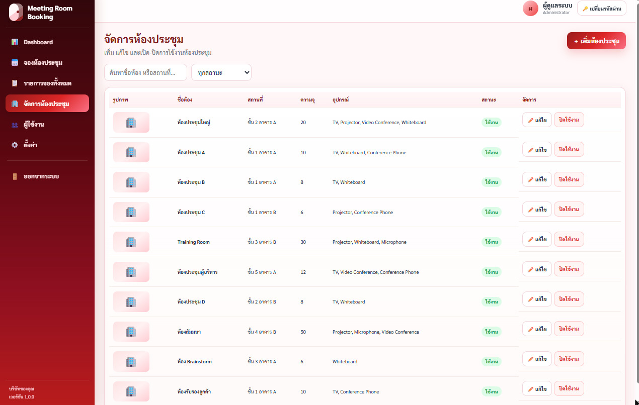Screen dimensions: 639x405
Task: Click the สถานะ column header
Action: click(489, 100)
